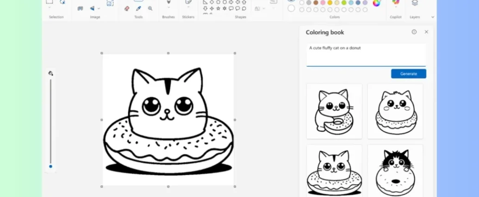The image size is (479, 197).
Task: Click the bottom-left canvas selection handle
Action: coord(102,186)
